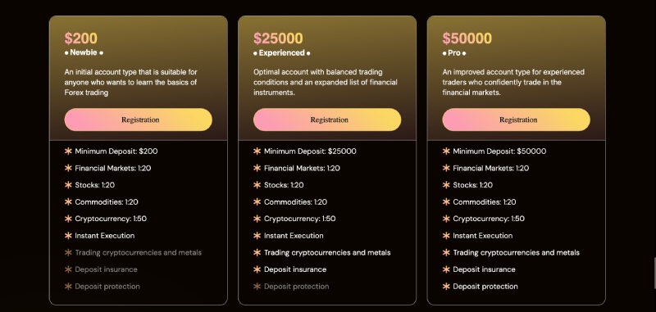This screenshot has width=656, height=312.
Task: Click Registration button on the Newbie plan
Action: coord(138,120)
